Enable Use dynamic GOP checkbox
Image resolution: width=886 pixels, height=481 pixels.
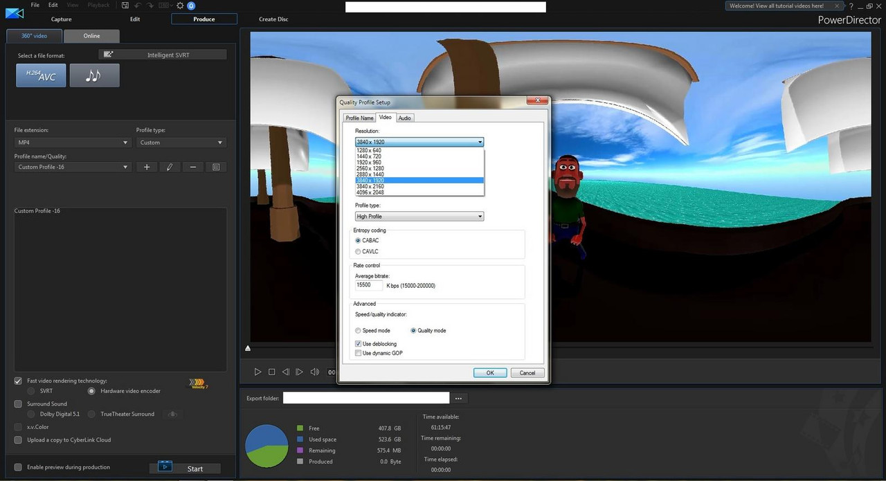pyautogui.click(x=358, y=353)
